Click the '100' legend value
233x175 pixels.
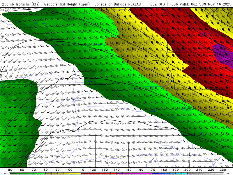pyautogui.click(x=69, y=170)
